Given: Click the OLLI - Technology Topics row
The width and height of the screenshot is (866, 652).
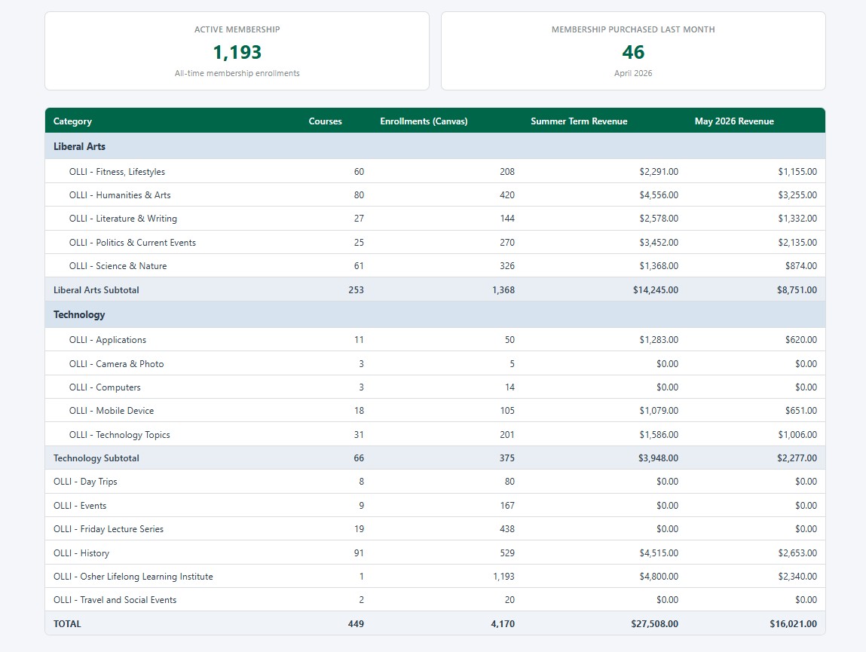Looking at the screenshot, I should (x=435, y=434).
